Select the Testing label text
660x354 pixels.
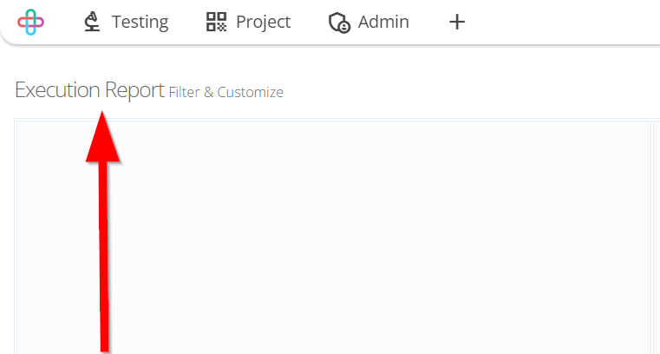(140, 22)
